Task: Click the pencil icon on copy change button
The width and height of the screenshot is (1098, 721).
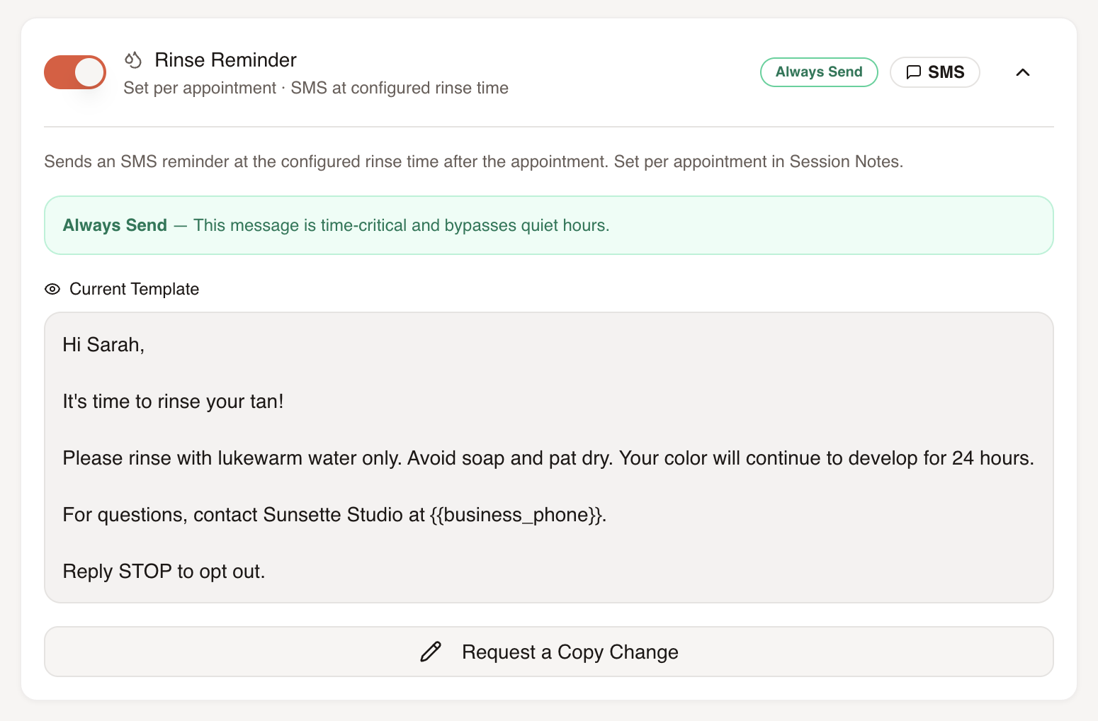Action: click(431, 652)
